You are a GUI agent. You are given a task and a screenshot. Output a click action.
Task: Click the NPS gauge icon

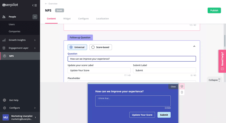click(x=5, y=56)
